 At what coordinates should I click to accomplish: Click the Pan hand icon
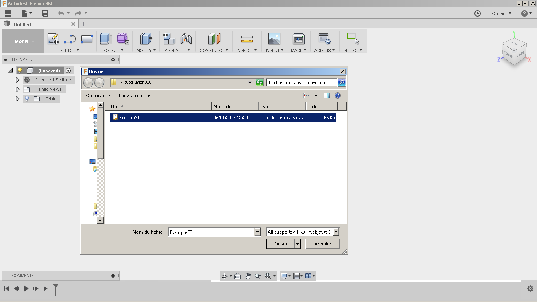[248, 276]
